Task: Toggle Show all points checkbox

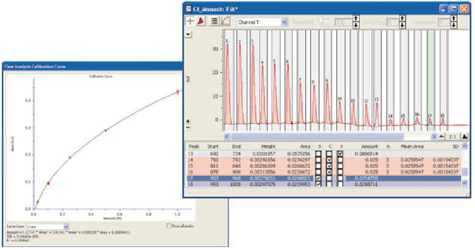Action: 169,226
